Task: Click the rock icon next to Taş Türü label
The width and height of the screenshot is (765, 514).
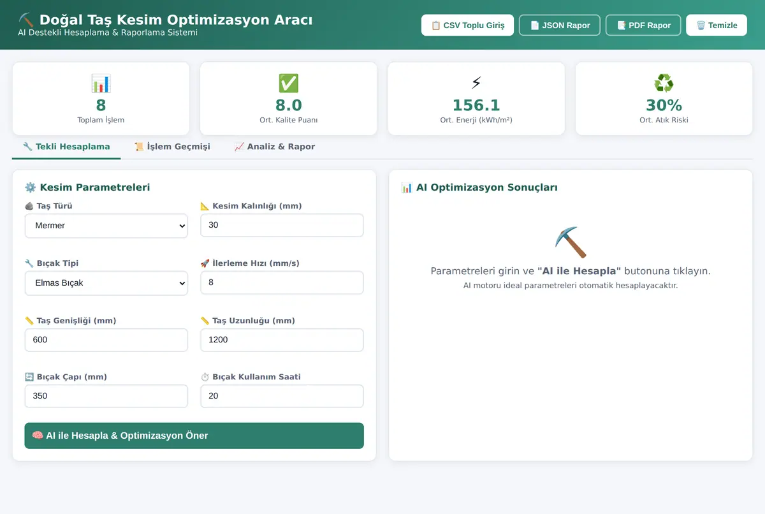Action: click(29, 206)
